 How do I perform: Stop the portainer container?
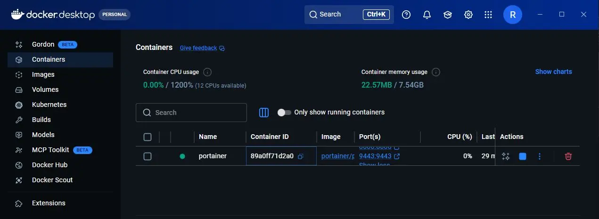[x=523, y=156]
